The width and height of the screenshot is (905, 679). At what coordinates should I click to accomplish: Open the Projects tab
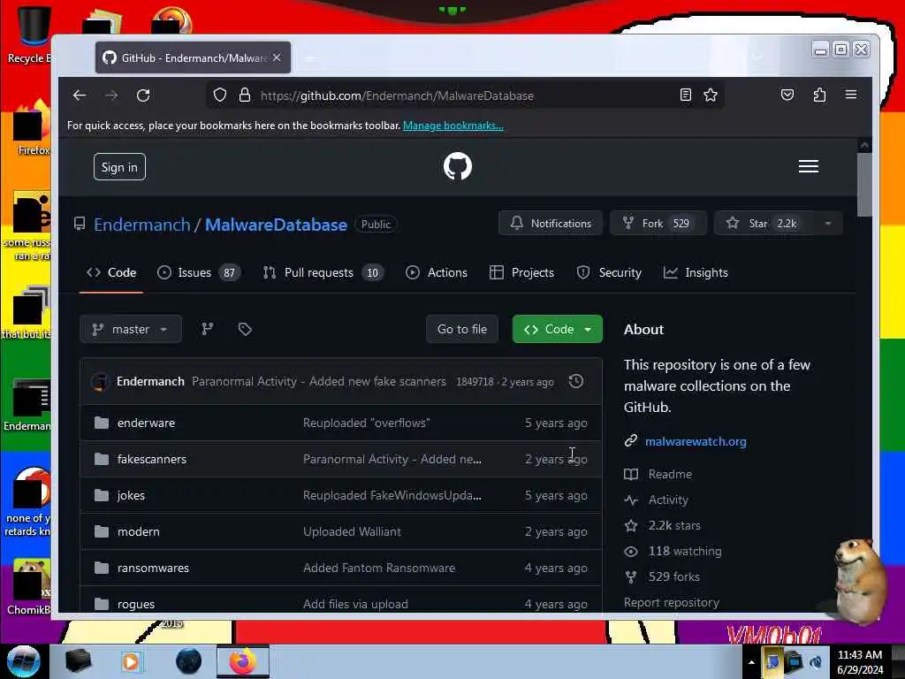pos(521,272)
